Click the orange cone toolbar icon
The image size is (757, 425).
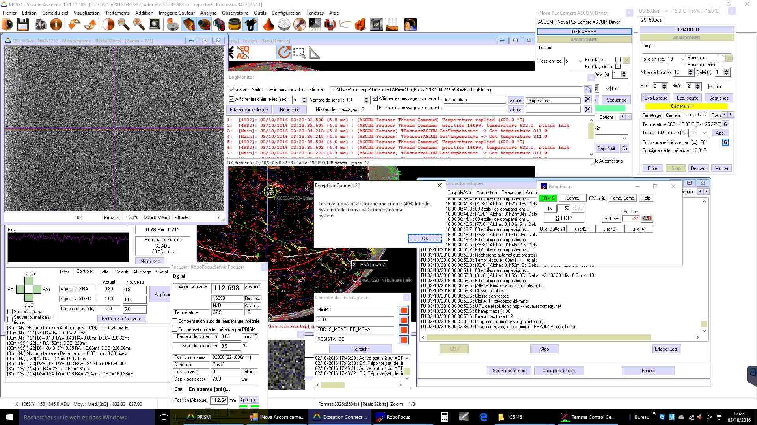click(268, 25)
